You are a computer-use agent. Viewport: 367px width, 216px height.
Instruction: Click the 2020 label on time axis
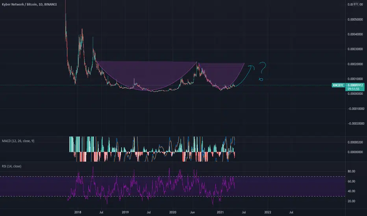[x=173, y=212]
